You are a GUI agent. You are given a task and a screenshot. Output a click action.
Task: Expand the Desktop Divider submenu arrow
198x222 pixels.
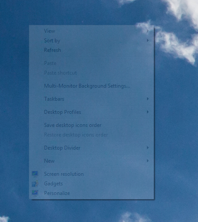click(148, 148)
